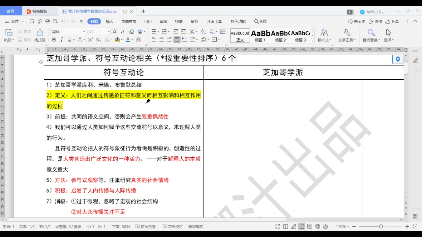
Task: Click the font color A swatch
Action: coord(128,40)
